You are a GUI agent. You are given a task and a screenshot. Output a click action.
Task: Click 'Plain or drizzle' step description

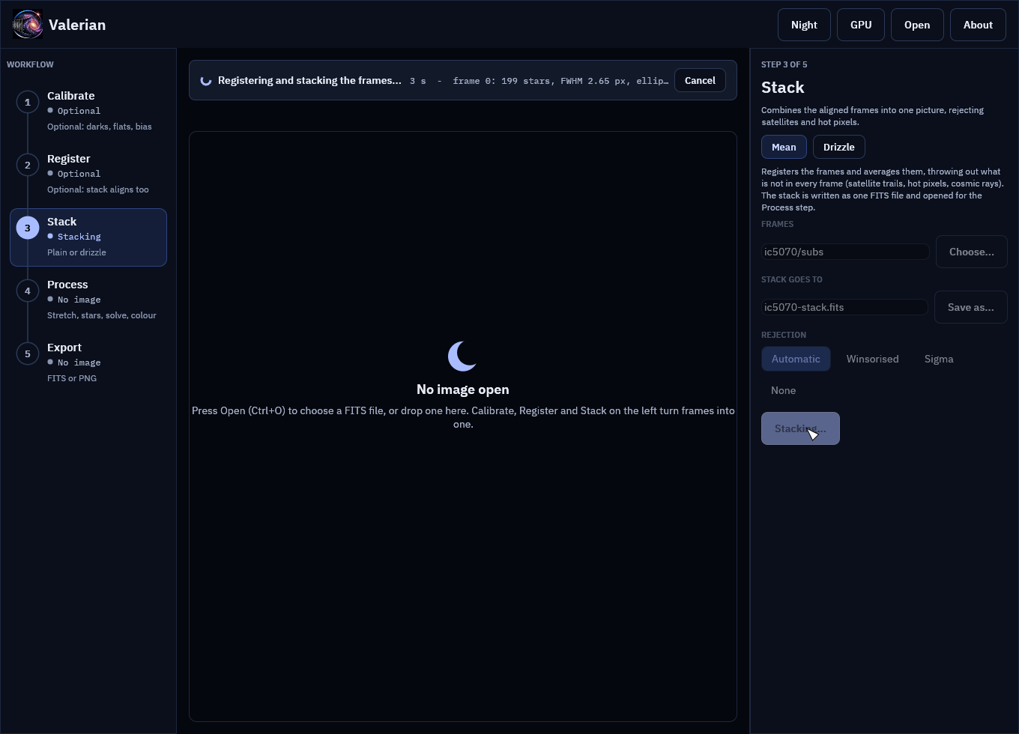coord(76,252)
